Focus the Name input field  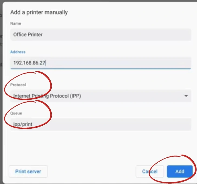(x=100, y=35)
